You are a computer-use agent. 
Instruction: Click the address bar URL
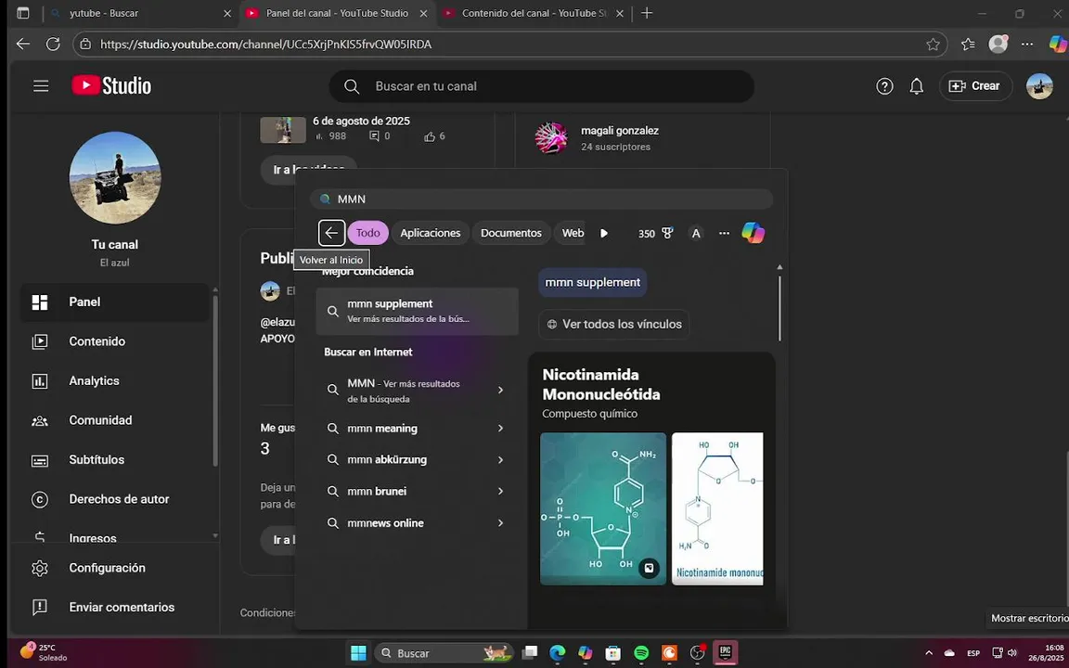tap(266, 45)
